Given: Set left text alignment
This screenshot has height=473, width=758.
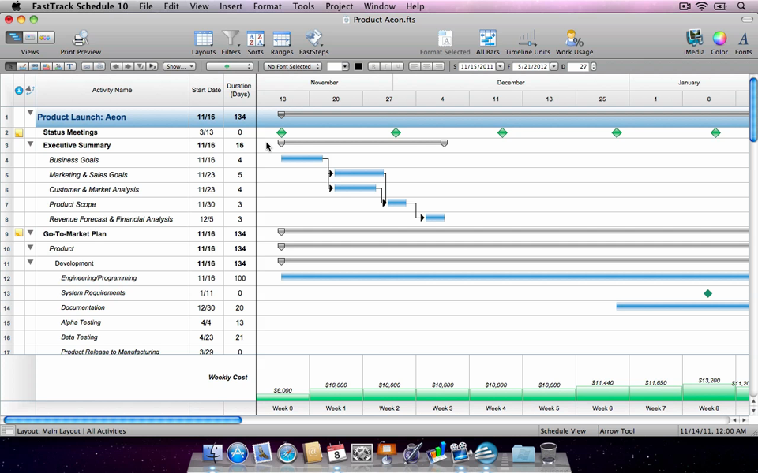Looking at the screenshot, I should tap(415, 66).
